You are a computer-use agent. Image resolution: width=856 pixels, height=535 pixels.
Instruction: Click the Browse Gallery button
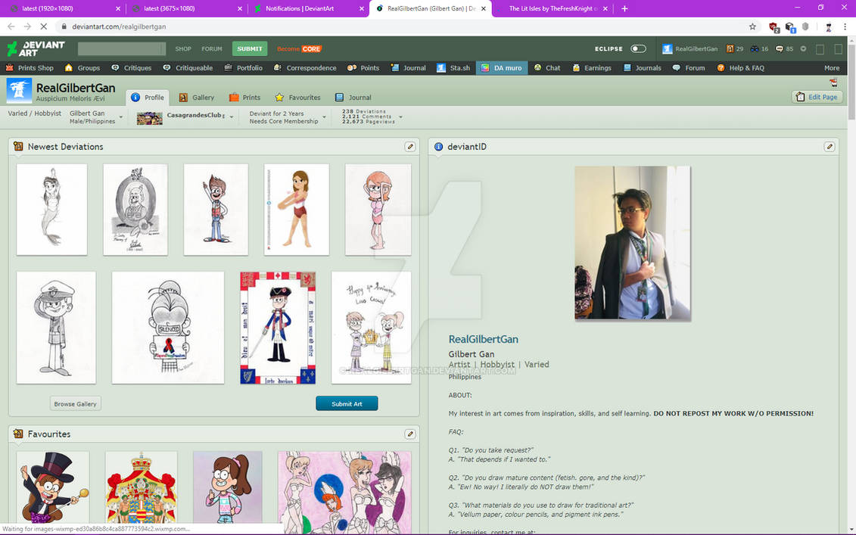click(76, 404)
